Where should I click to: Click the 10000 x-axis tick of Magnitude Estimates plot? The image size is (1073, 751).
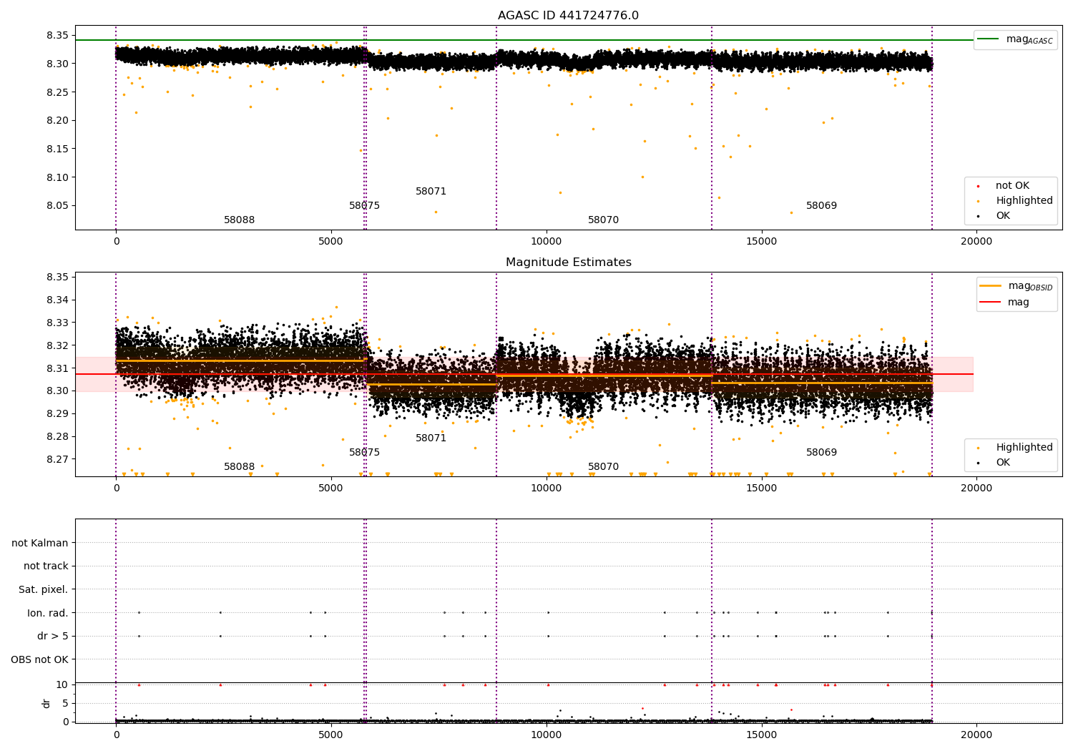click(546, 488)
